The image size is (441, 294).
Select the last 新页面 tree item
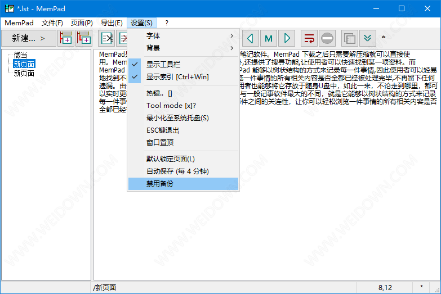coord(24,73)
